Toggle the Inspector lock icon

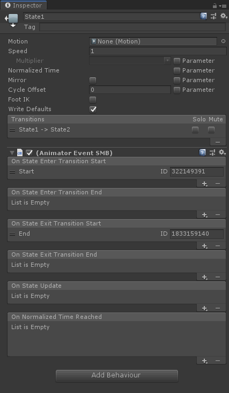point(215,5)
